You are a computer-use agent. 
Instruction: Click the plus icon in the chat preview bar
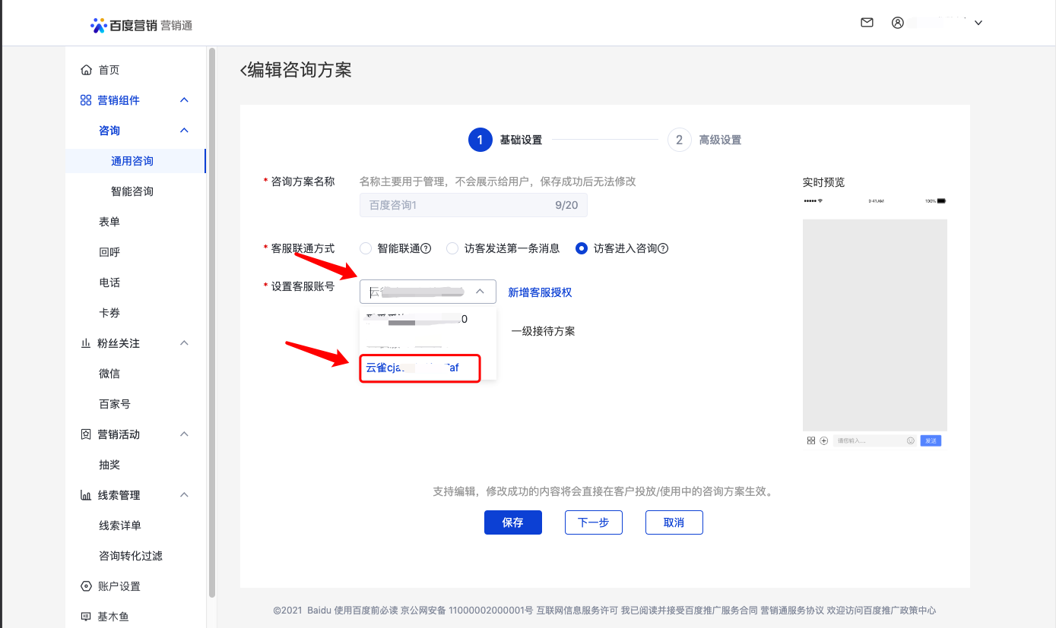click(x=823, y=440)
